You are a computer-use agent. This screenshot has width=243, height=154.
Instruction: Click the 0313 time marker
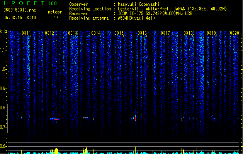[73, 33]
